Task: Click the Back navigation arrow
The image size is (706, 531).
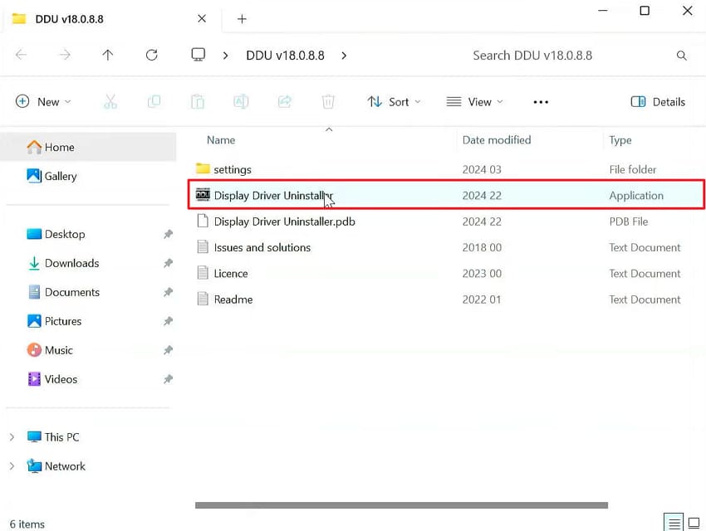Action: [21, 55]
